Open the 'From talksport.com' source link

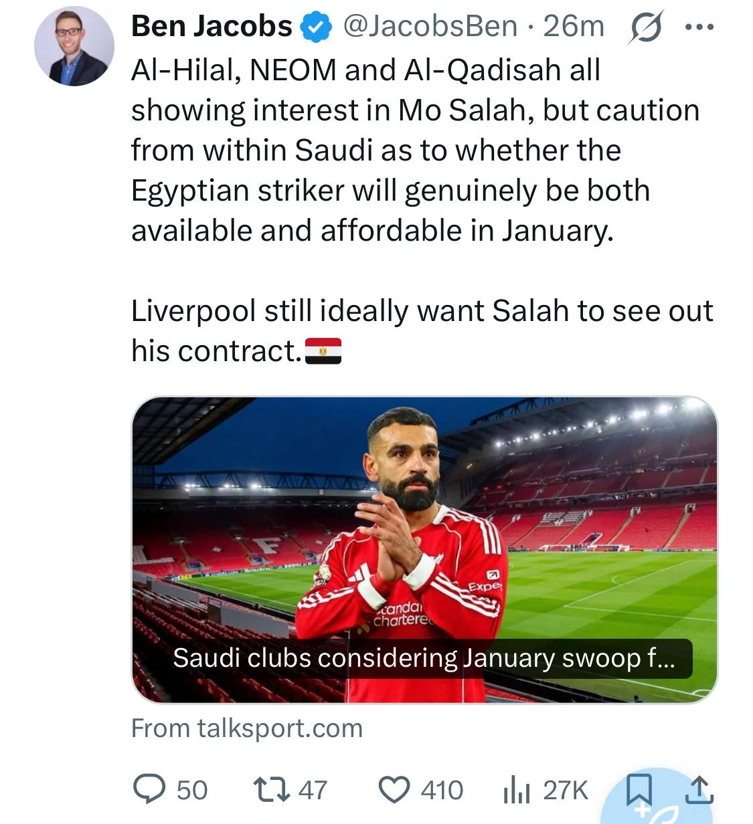247,728
